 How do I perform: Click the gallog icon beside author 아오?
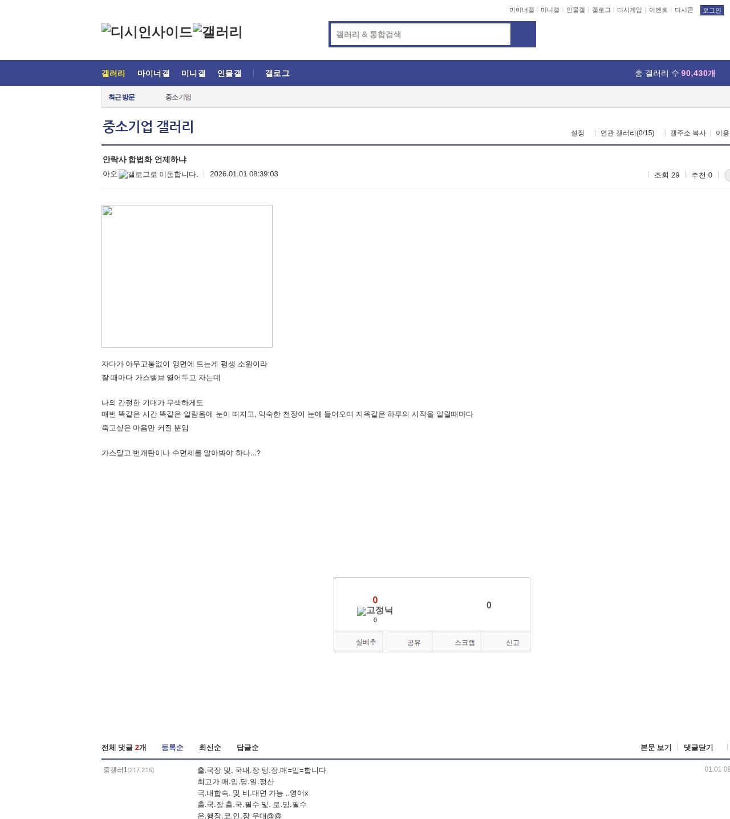[x=158, y=175]
